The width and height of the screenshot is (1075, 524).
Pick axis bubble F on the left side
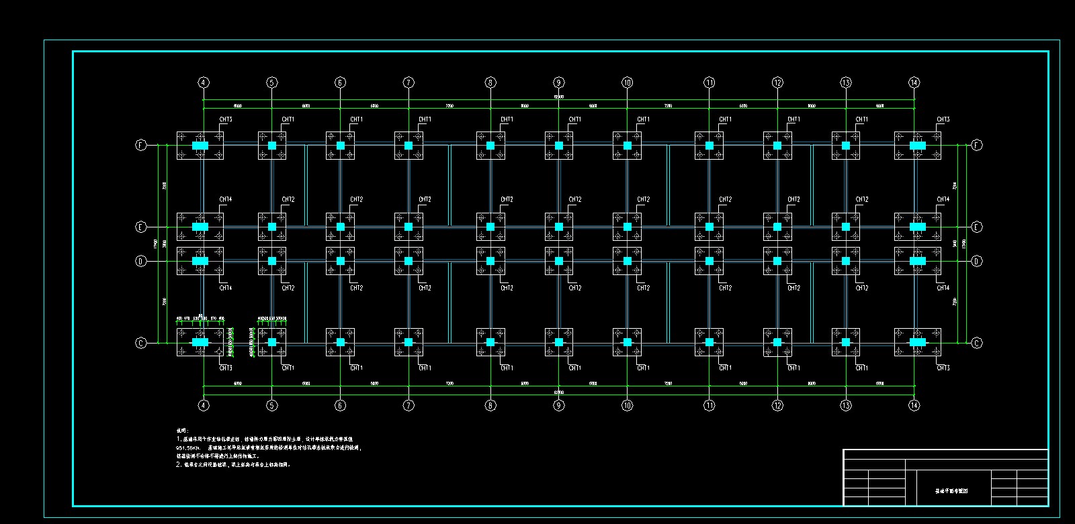(141, 145)
